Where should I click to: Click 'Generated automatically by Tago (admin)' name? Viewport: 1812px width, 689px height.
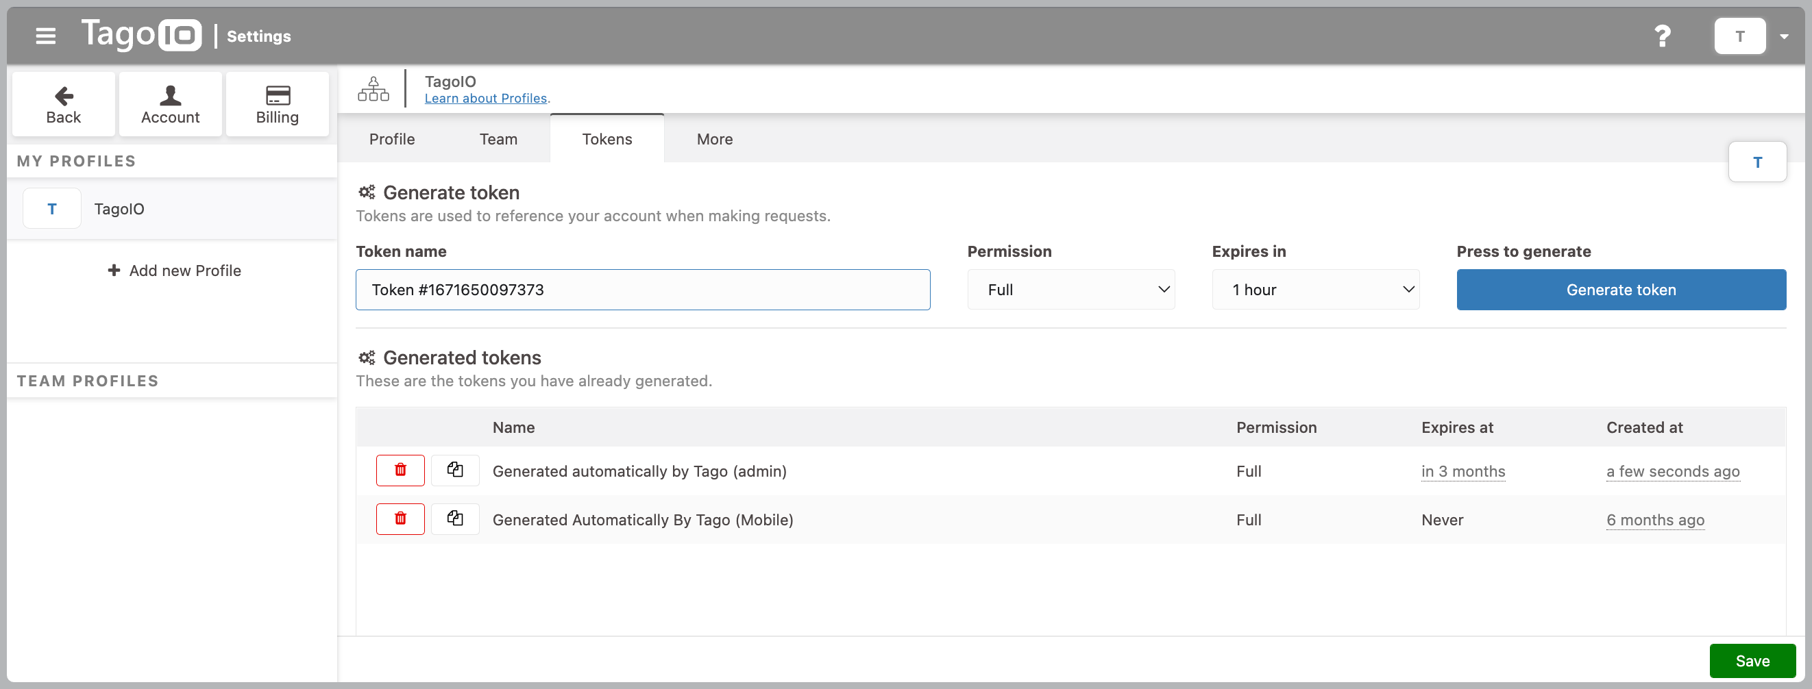[x=639, y=471]
